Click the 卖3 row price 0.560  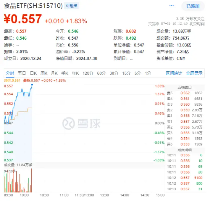(185, 105)
